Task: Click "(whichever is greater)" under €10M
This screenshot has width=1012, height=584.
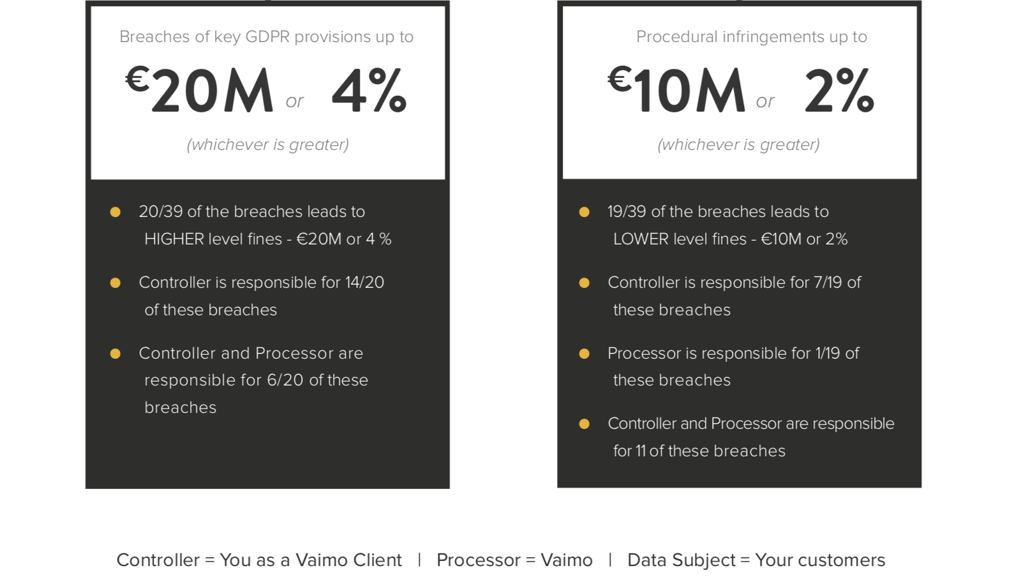Action: pos(738,145)
